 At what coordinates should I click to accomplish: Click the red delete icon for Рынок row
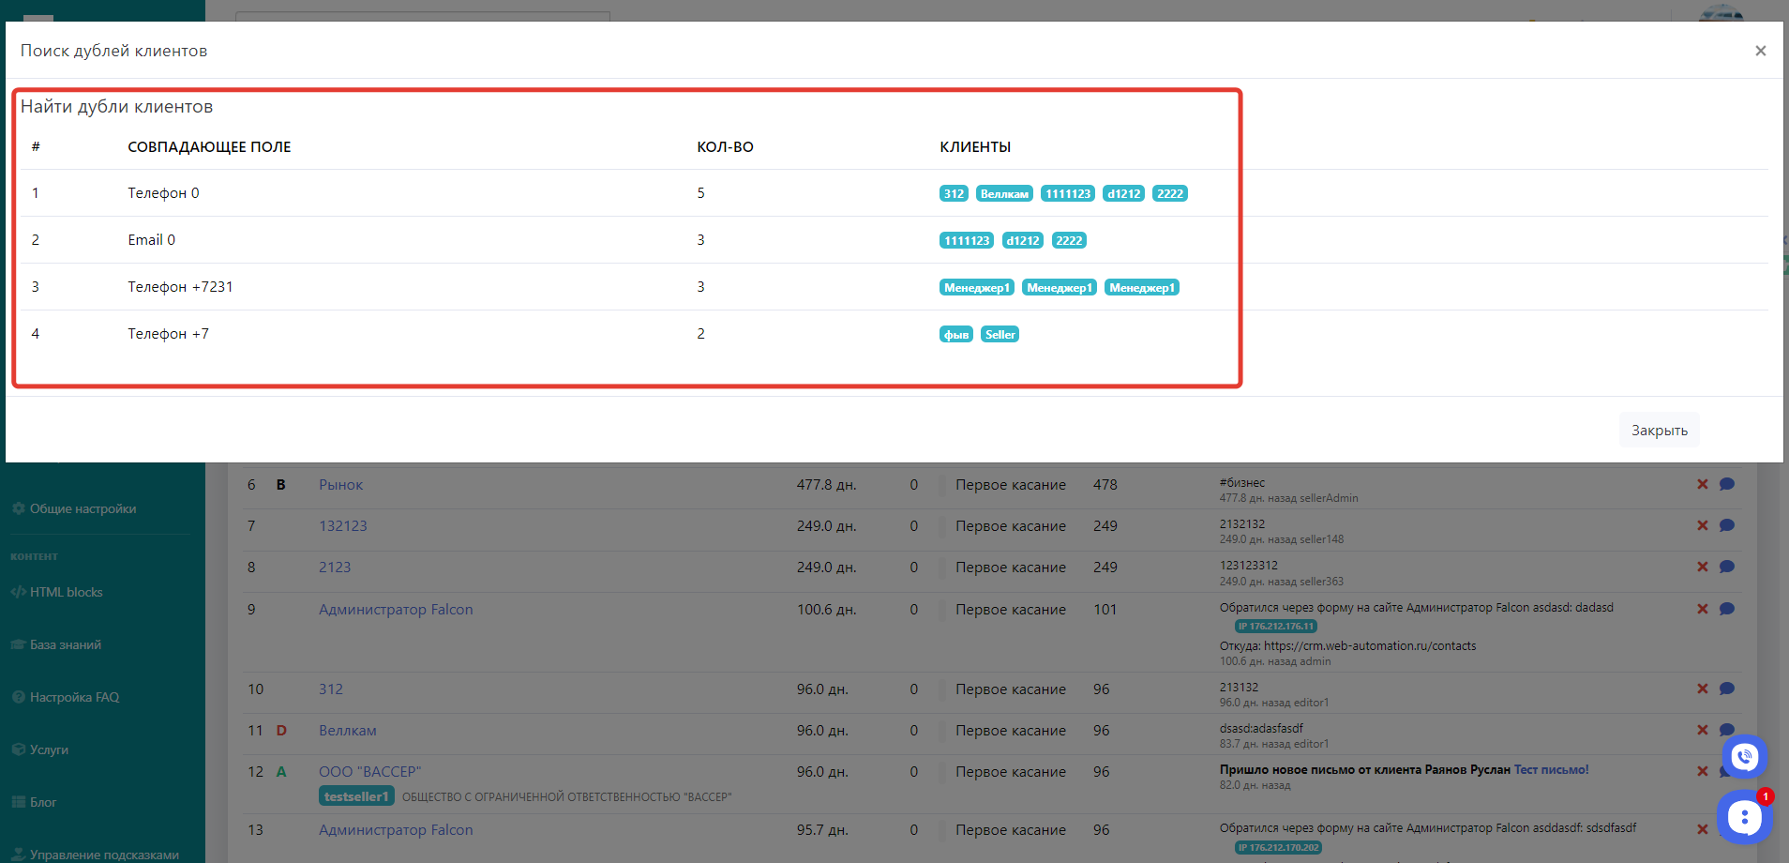(1702, 485)
